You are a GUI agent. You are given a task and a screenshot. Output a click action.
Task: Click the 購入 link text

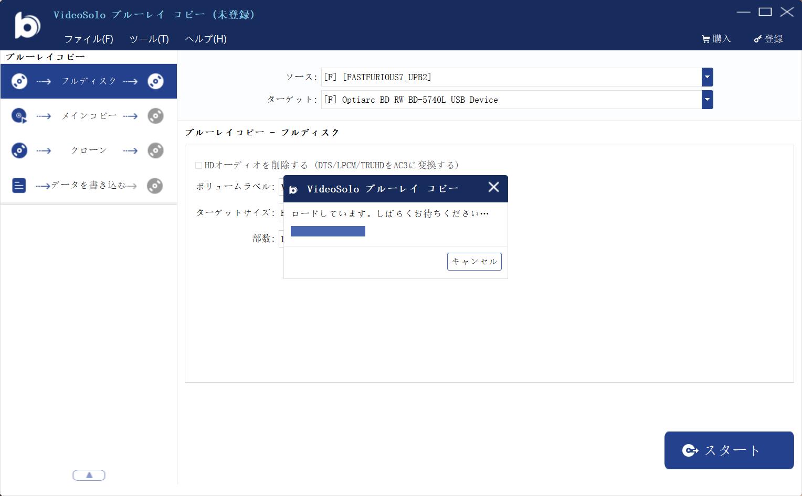722,39
